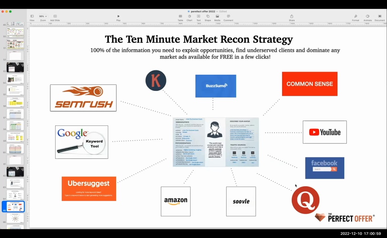Select the COMMON SENSE red box

click(310, 84)
